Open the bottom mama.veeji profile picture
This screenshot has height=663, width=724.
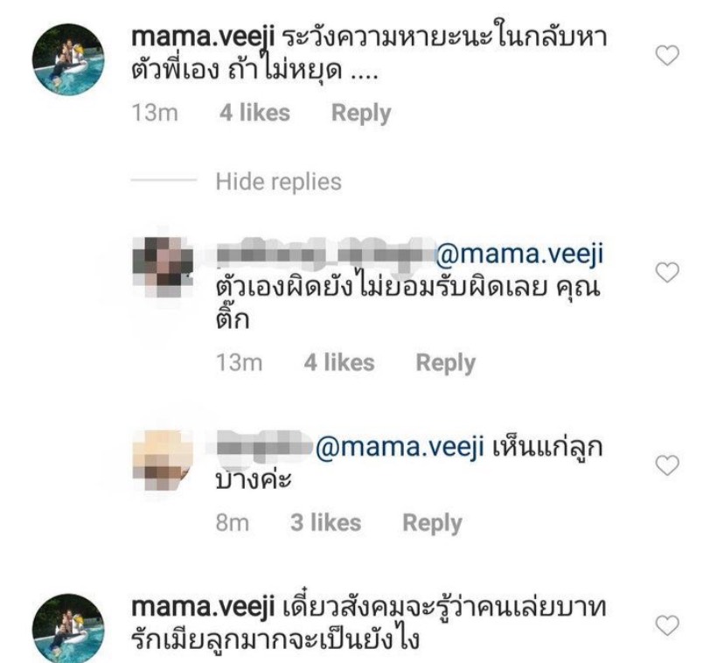coord(68,630)
